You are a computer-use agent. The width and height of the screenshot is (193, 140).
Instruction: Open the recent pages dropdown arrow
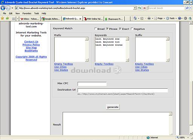pyautogui.click(x=12, y=8)
